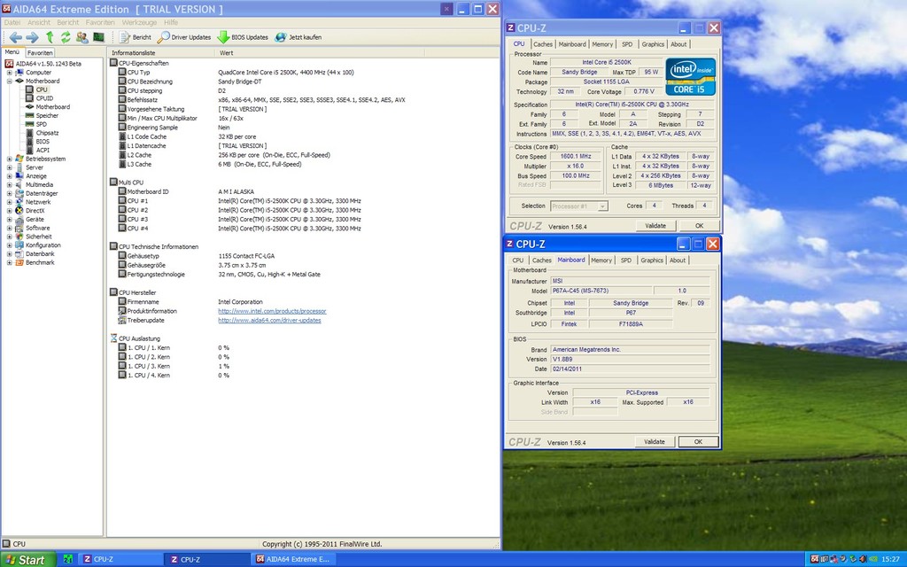Click the taskbar clock showing 15:27

pyautogui.click(x=890, y=560)
